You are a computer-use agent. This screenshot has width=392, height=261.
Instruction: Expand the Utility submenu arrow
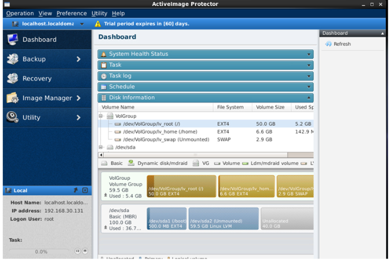tap(79, 118)
